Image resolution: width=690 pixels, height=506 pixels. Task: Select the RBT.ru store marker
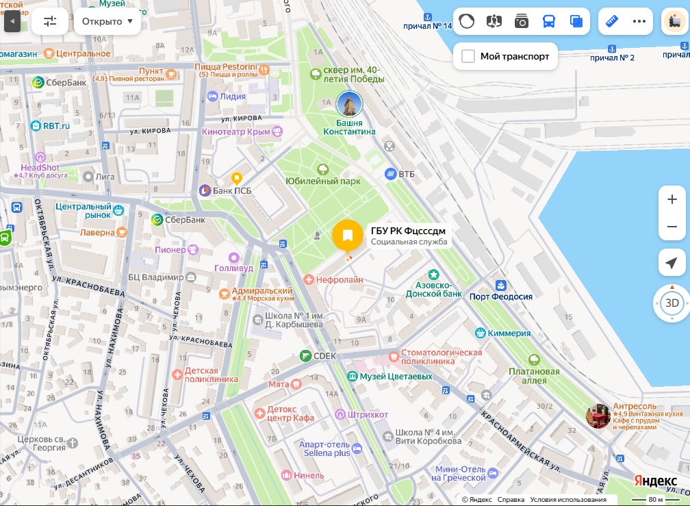pyautogui.click(x=36, y=126)
